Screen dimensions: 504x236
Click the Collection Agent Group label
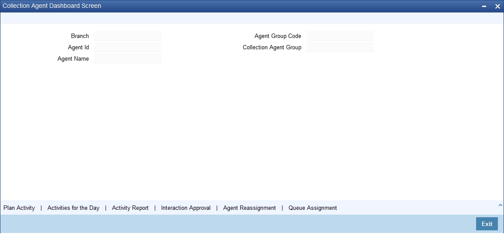[272, 47]
